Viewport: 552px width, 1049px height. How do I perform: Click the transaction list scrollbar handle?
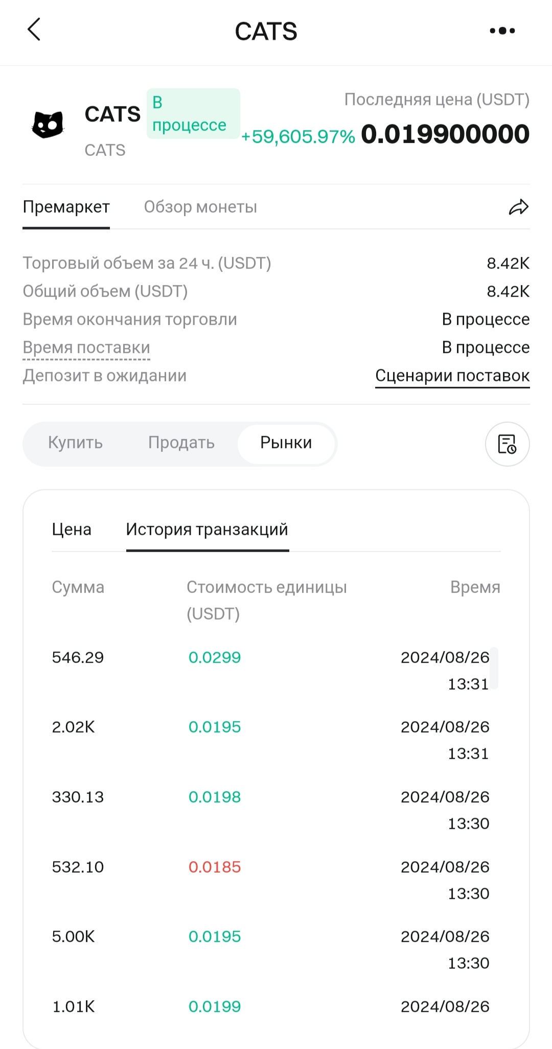[x=494, y=668]
